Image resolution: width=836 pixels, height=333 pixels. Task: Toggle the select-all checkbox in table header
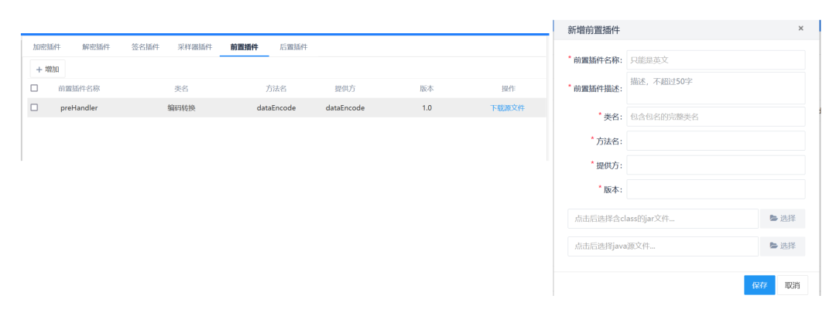click(x=34, y=89)
